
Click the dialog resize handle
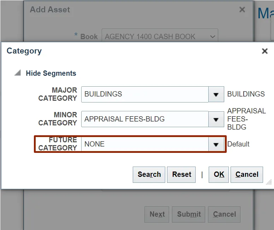pos(269,182)
